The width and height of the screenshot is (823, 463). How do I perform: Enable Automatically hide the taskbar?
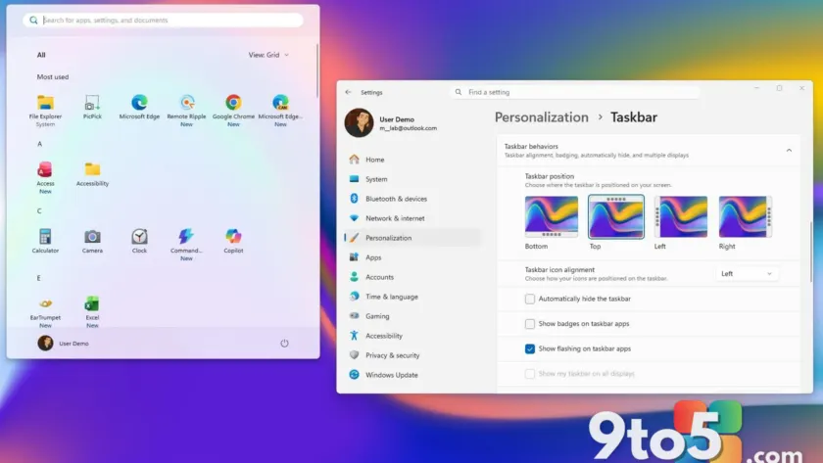[530, 299]
